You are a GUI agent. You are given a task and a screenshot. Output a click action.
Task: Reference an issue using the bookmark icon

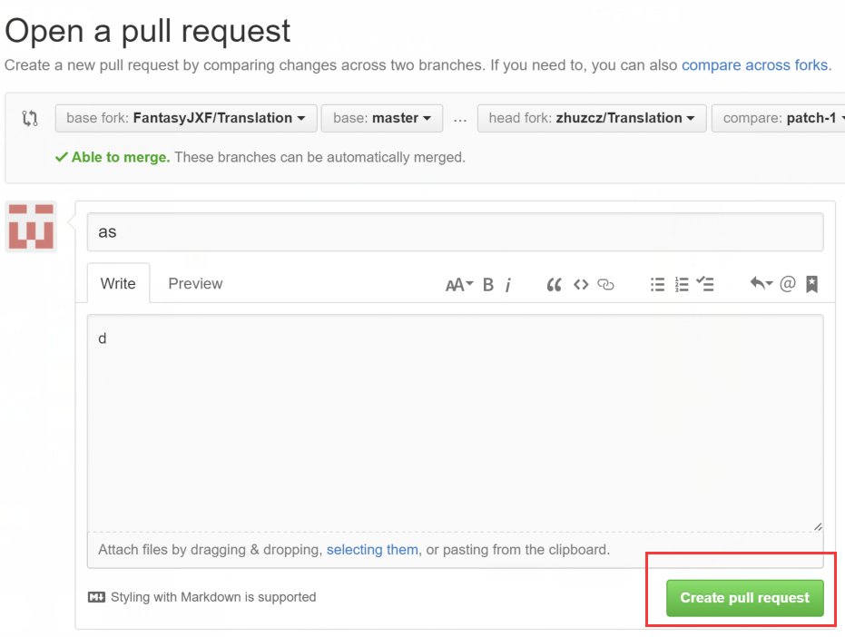point(811,285)
